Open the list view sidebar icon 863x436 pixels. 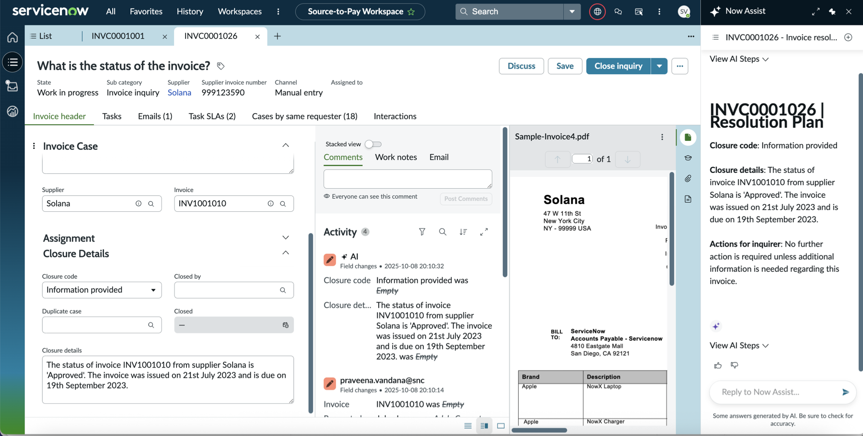click(x=12, y=62)
